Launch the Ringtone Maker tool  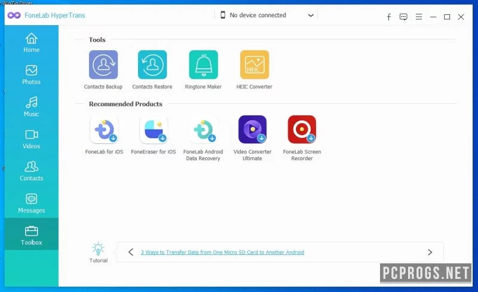[x=203, y=64]
